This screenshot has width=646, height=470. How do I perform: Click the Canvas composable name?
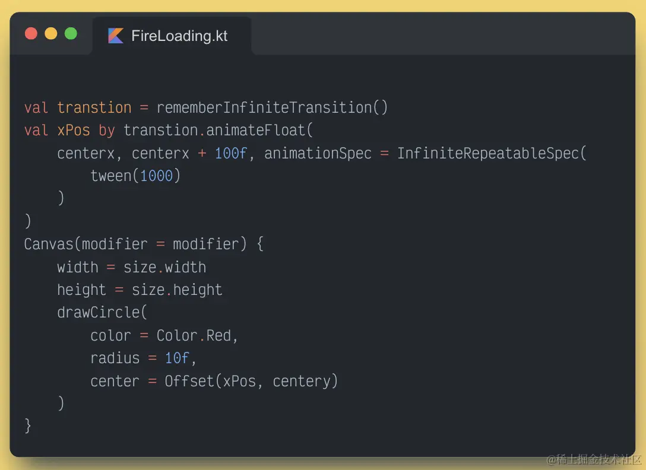click(49, 244)
